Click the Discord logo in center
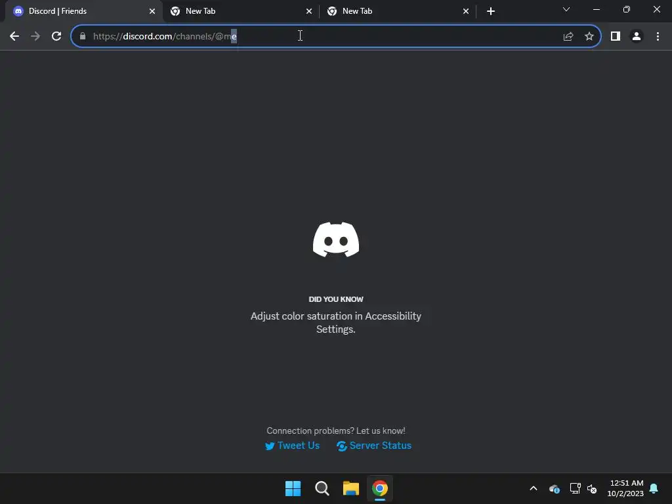Viewport: 672px width, 504px height. point(336,240)
